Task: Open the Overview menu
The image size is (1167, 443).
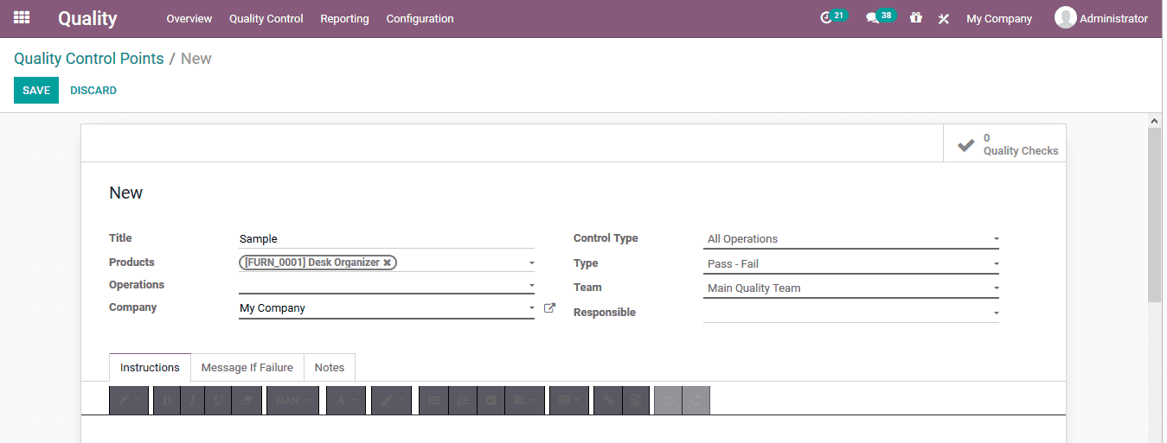Action: tap(189, 18)
